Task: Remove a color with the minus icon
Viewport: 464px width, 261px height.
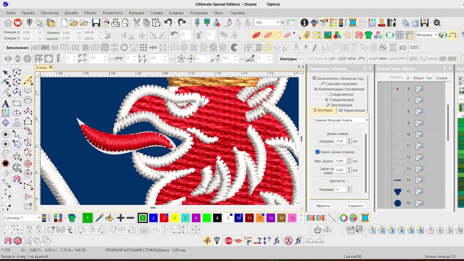Action: click(130, 218)
